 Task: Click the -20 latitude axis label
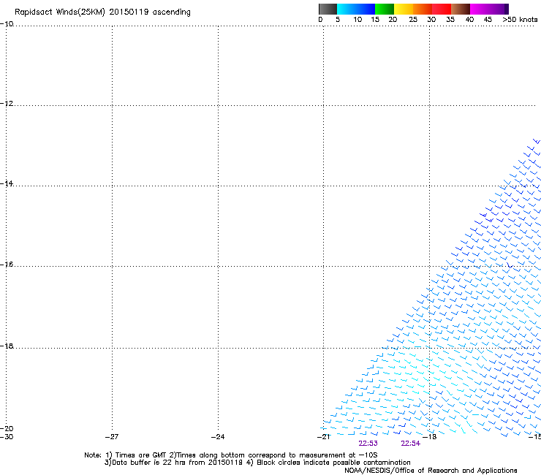pyautogui.click(x=7, y=428)
